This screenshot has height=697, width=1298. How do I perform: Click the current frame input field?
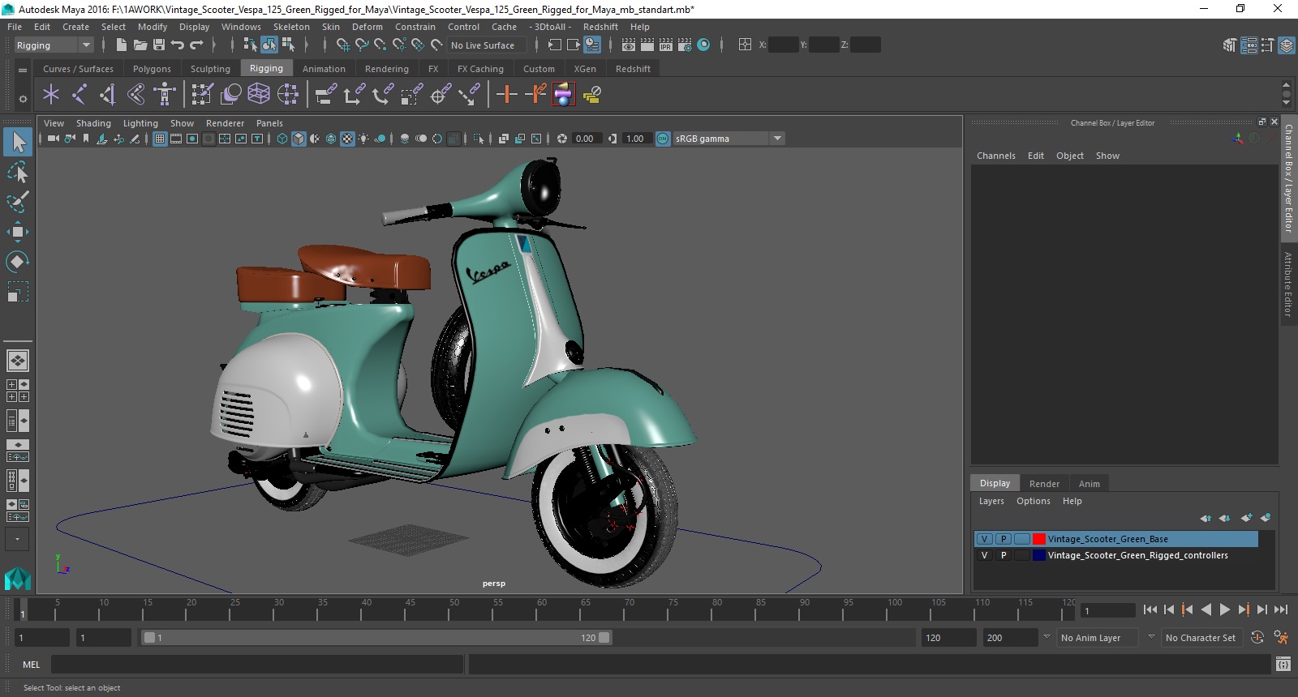[x=1108, y=611]
